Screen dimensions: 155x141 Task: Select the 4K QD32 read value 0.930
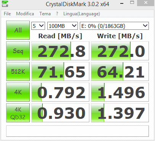(x=60, y=113)
